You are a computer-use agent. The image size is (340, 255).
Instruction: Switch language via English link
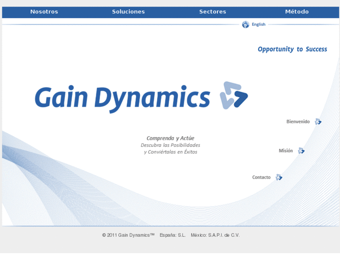point(259,24)
